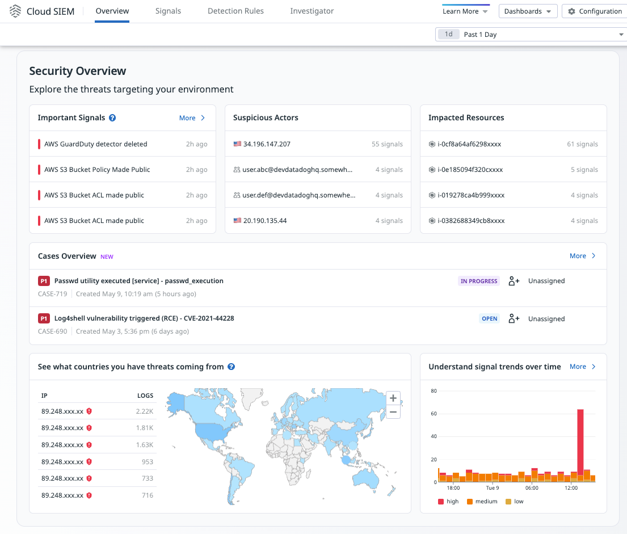Click the Cloud SIEM logo icon
Viewport: 627px width, 534px height.
click(15, 11)
